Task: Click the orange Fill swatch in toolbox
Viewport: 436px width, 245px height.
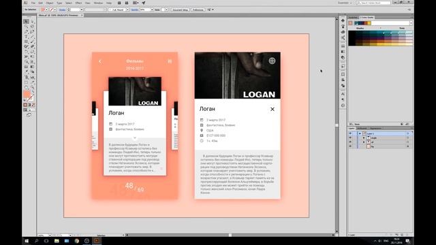Action: [27, 95]
